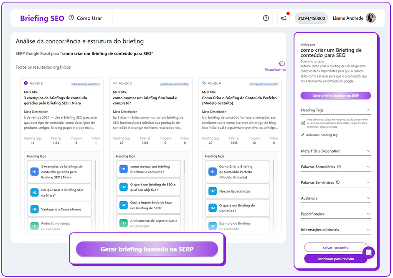393x278 pixels.
Task: Open the Como Usar guide
Action: coord(89,18)
